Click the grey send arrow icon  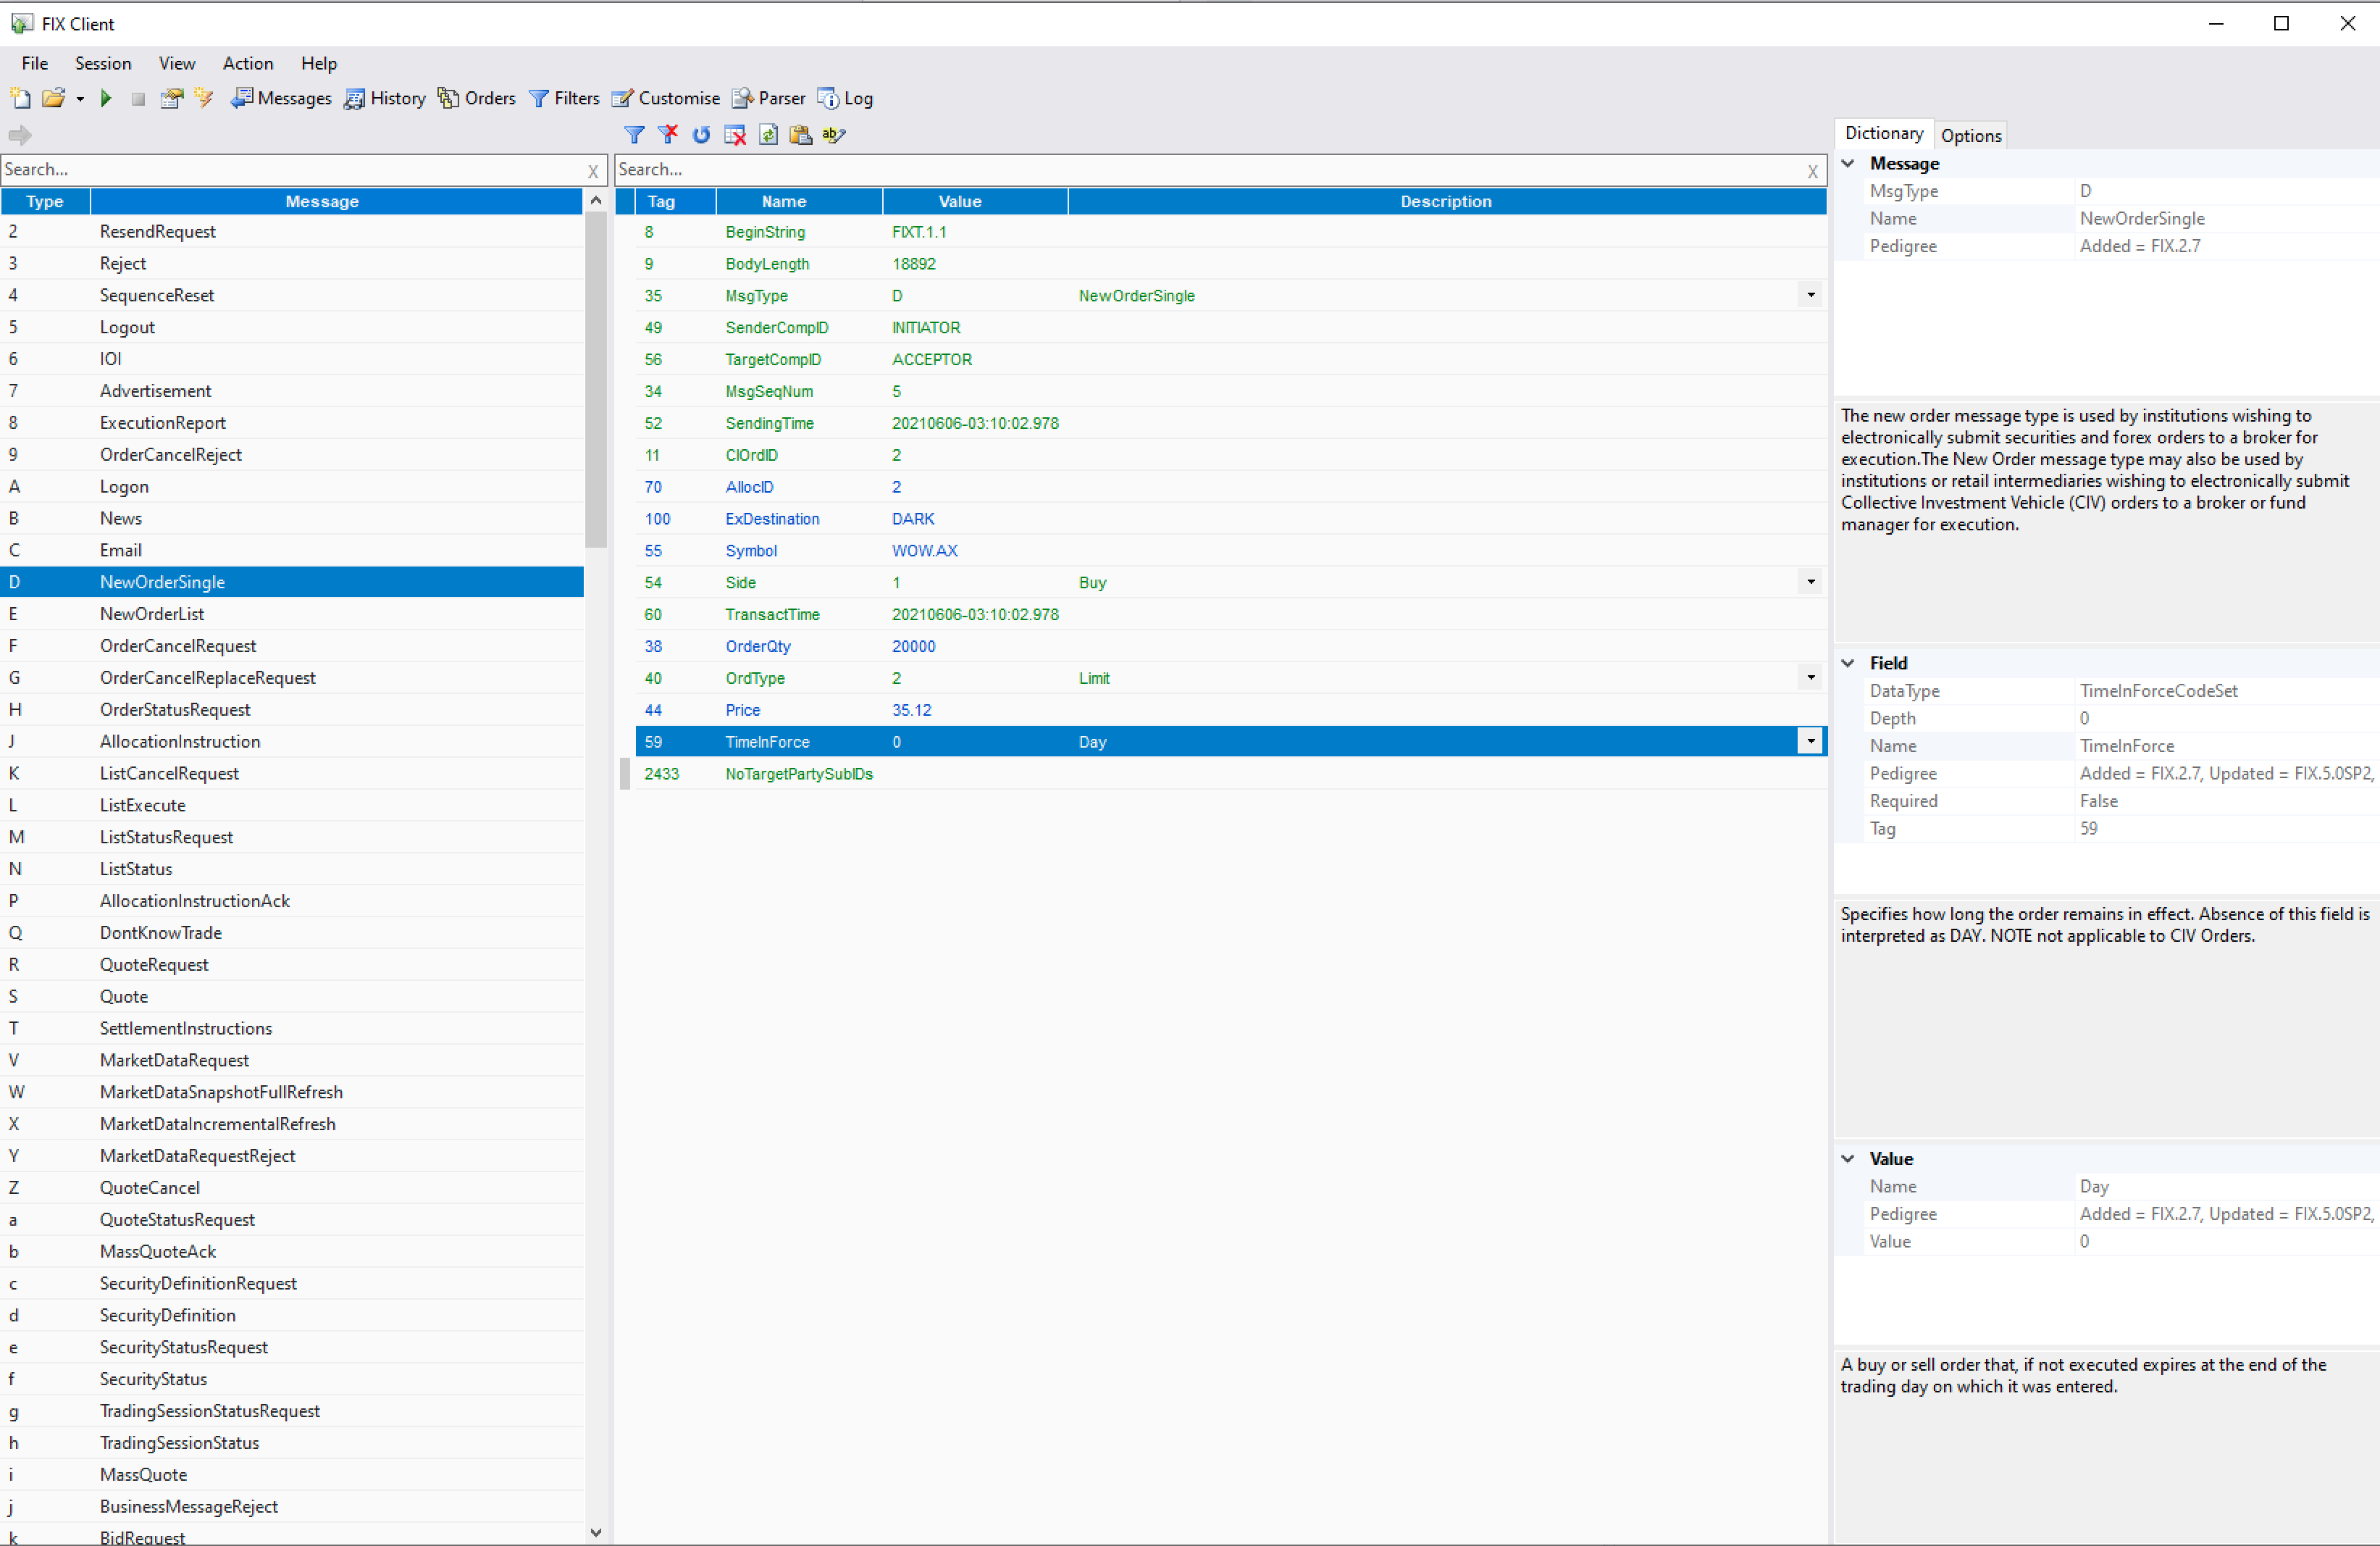click(20, 134)
